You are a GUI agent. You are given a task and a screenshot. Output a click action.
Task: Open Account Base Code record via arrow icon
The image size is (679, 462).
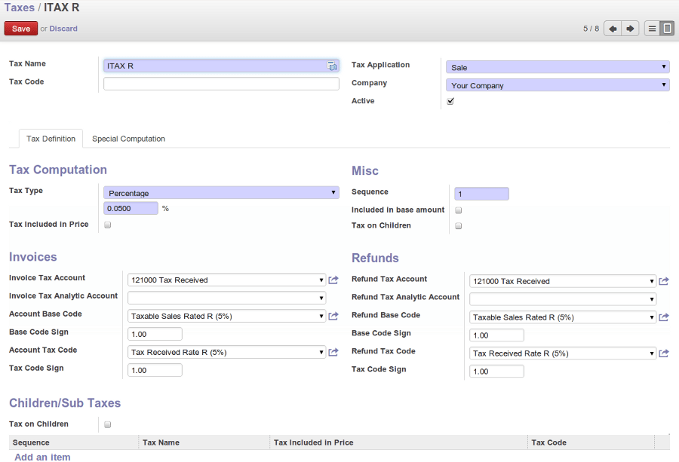click(x=333, y=317)
